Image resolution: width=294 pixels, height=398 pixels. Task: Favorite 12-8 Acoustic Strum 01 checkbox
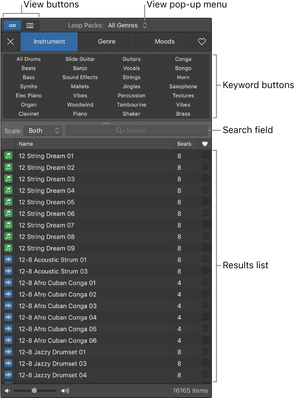pos(205,259)
